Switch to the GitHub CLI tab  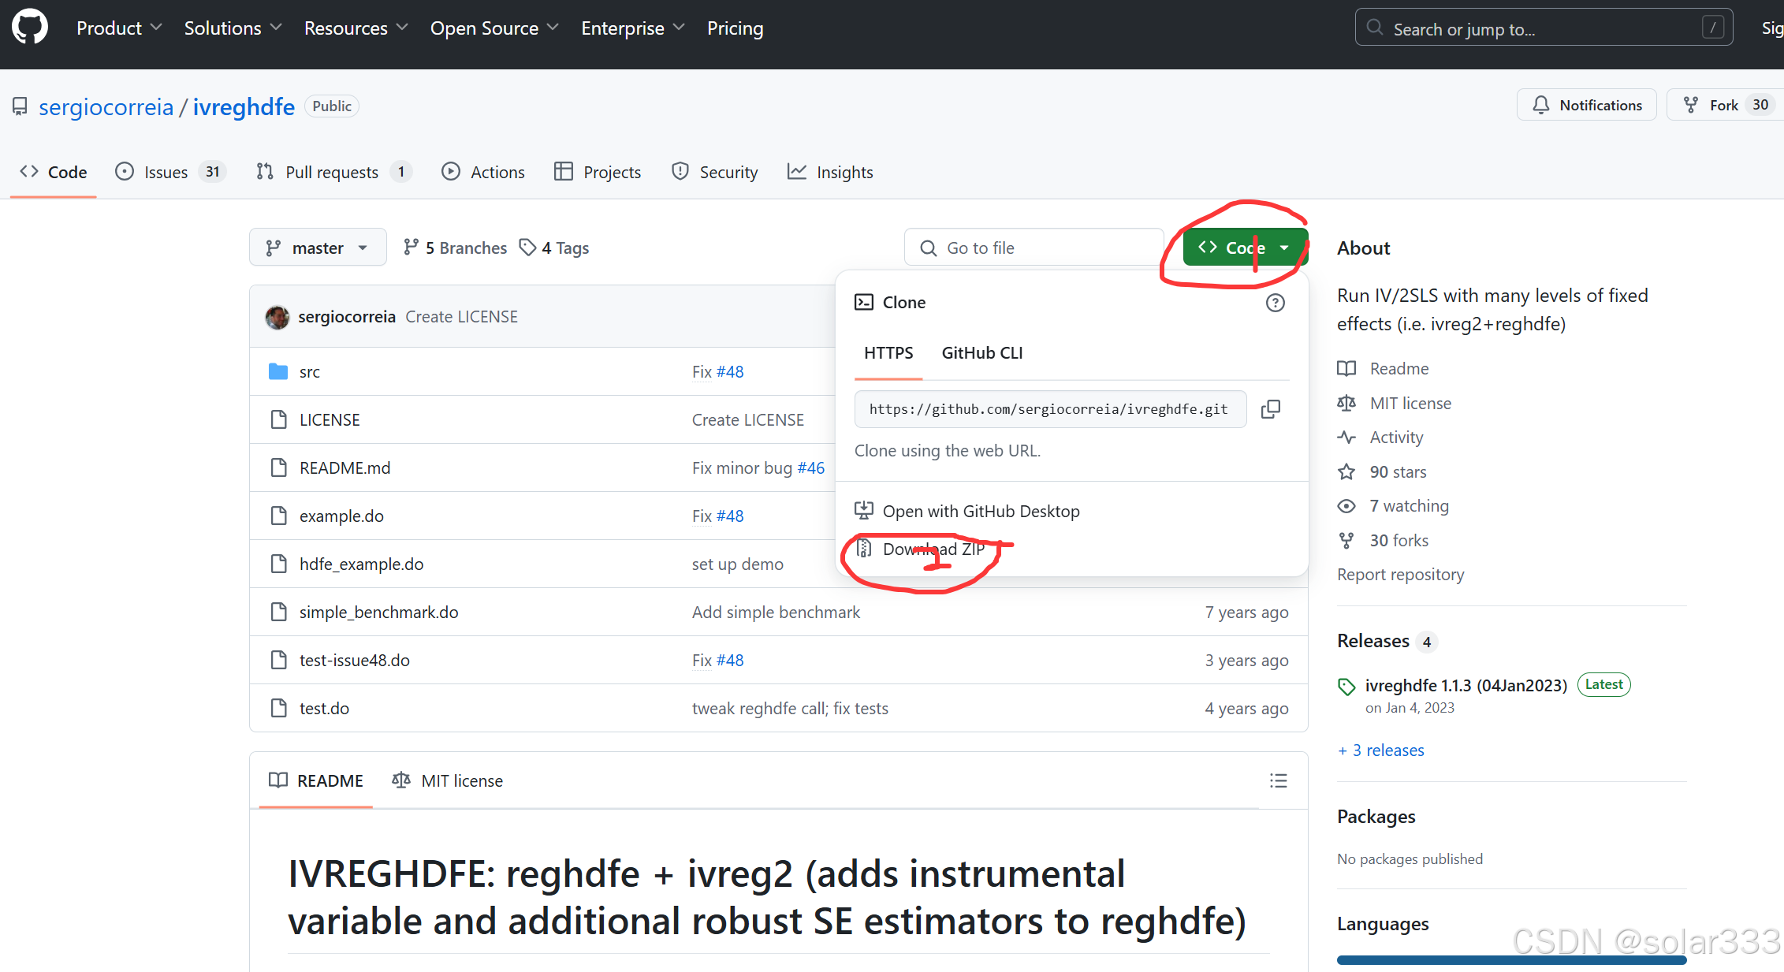point(981,353)
